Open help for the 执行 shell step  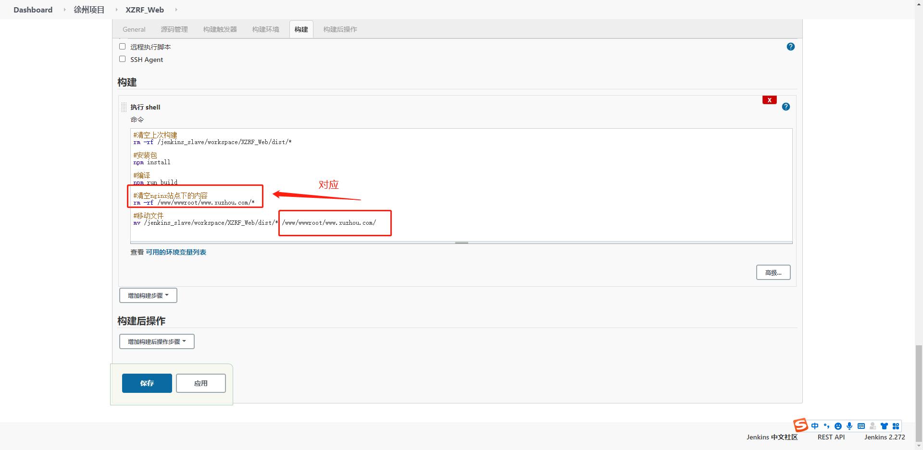click(786, 107)
